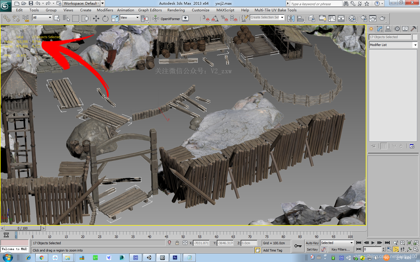The image size is (420, 262).
Task: Open the Layer Manager
Action: (311, 19)
